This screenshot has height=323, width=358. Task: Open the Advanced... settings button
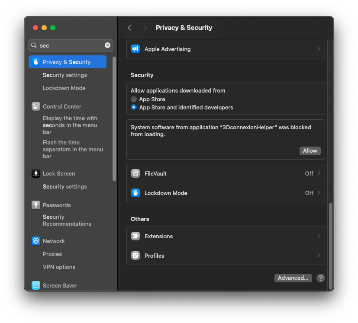(x=293, y=278)
